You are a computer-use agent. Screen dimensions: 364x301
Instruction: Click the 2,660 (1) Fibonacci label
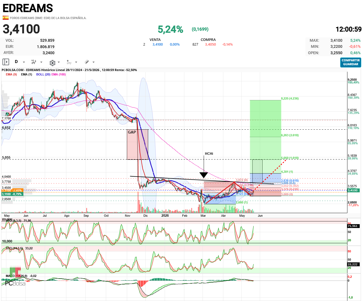click(242, 202)
